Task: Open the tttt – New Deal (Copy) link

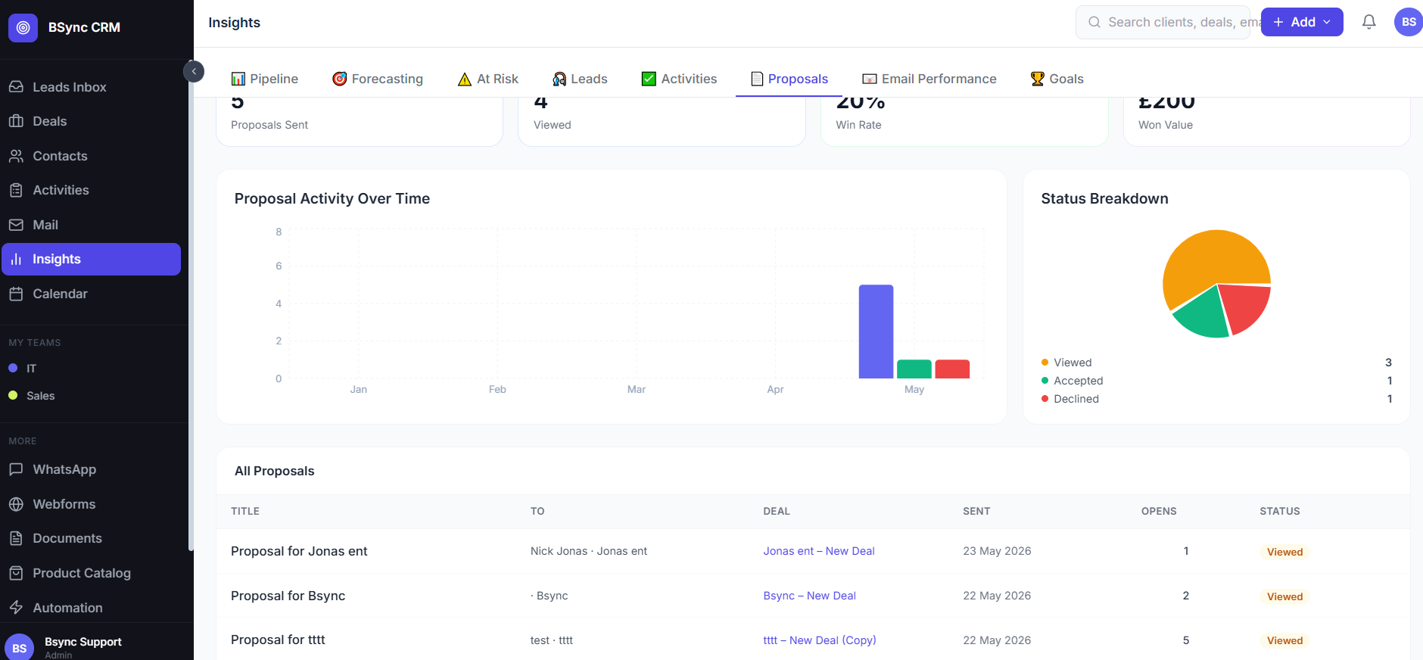Action: pyautogui.click(x=820, y=640)
